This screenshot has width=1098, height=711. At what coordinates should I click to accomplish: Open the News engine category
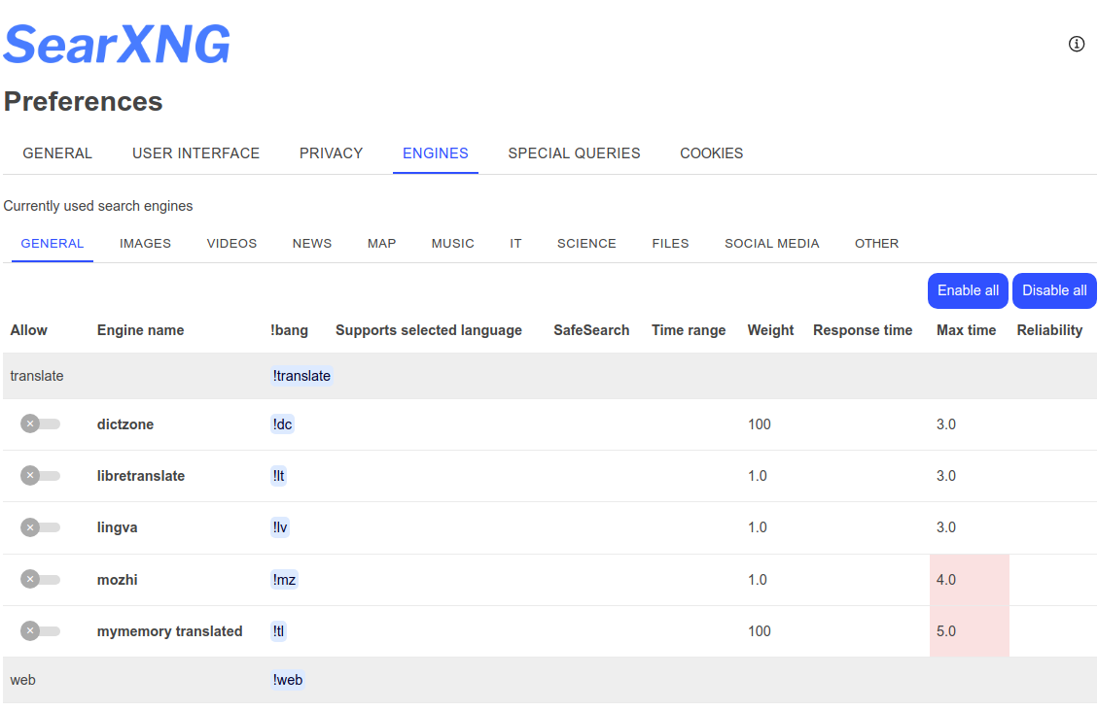tap(312, 243)
